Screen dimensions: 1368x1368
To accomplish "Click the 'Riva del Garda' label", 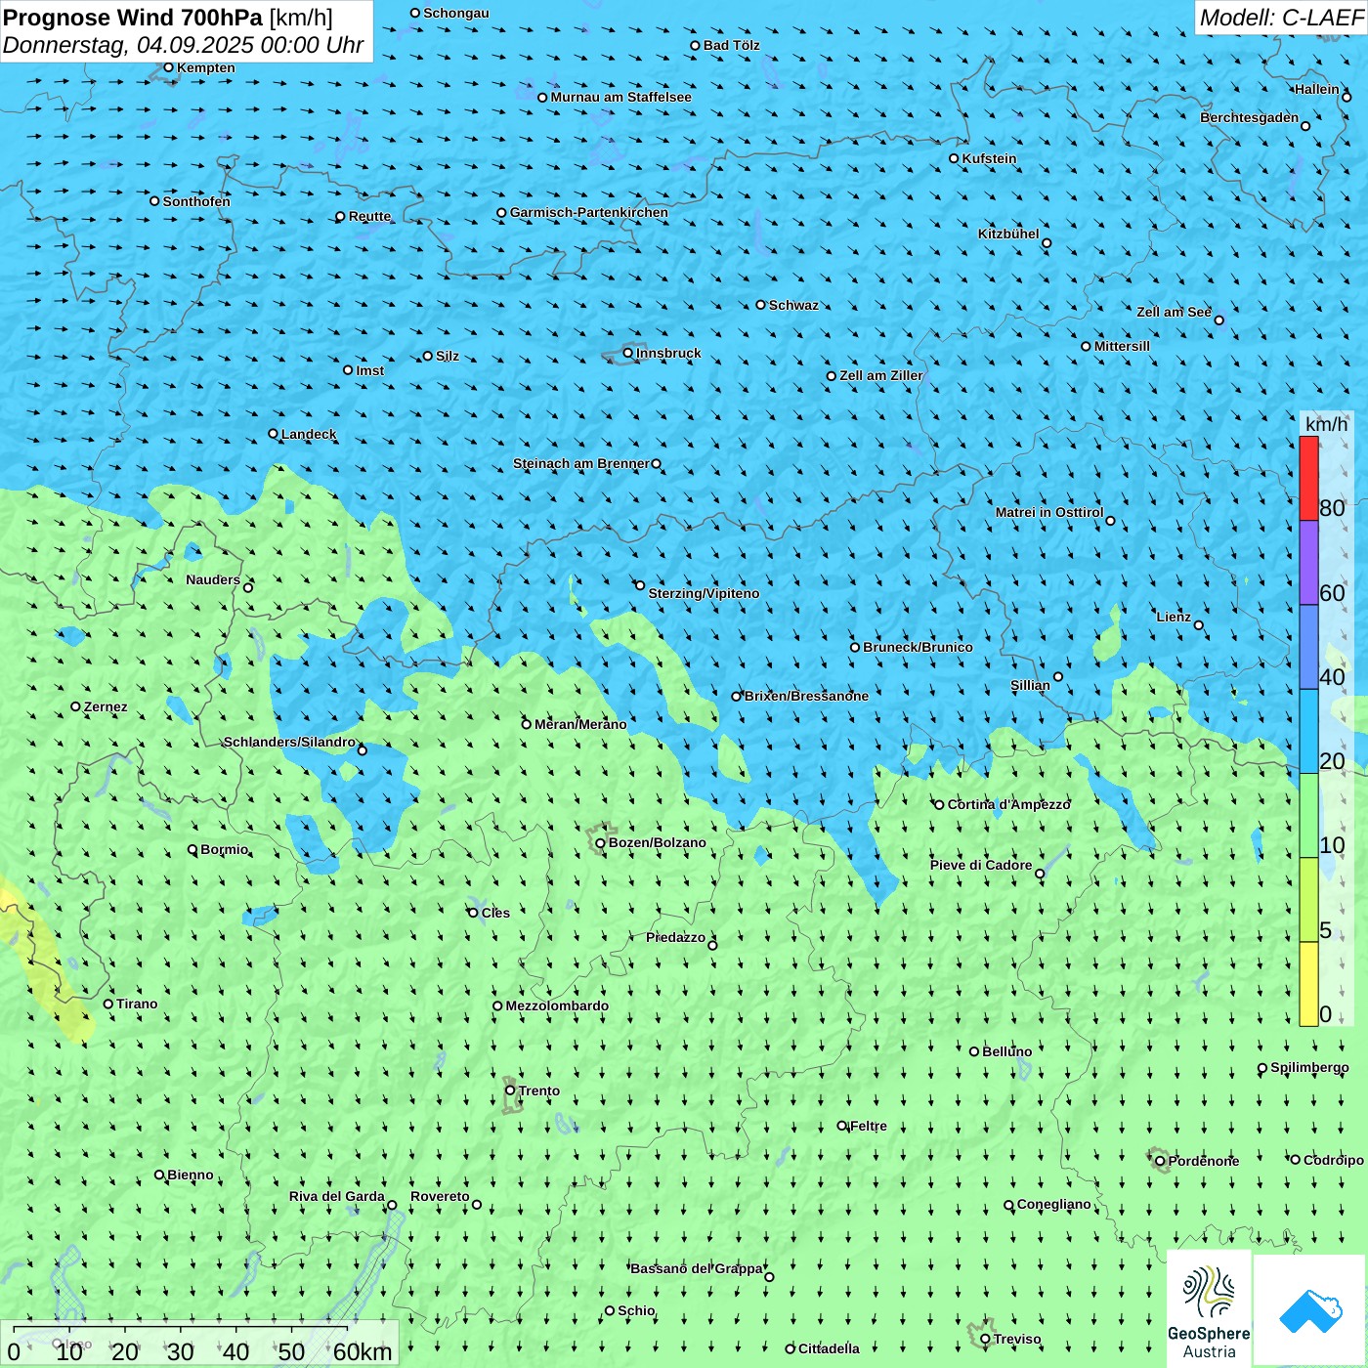I will coord(337,1196).
